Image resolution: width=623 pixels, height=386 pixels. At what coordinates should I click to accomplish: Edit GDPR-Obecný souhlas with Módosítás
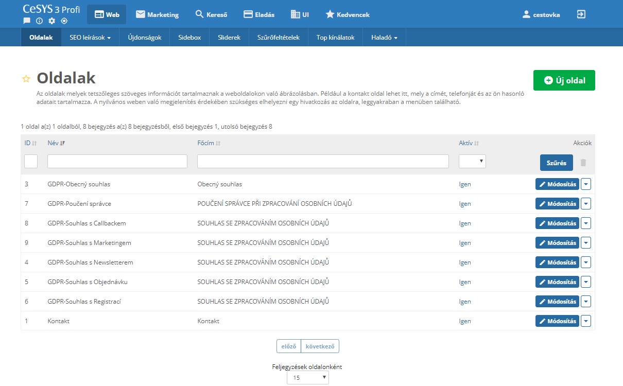tap(557, 184)
